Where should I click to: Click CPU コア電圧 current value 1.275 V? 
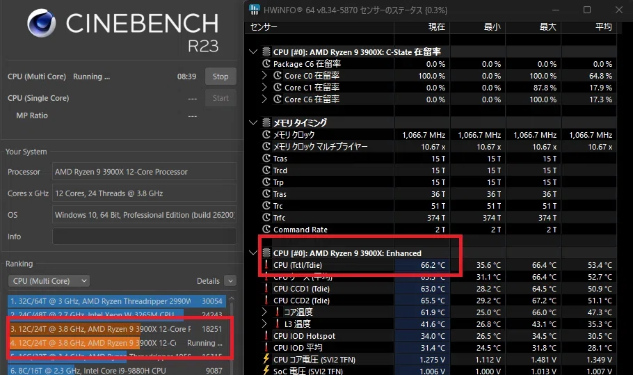click(433, 359)
